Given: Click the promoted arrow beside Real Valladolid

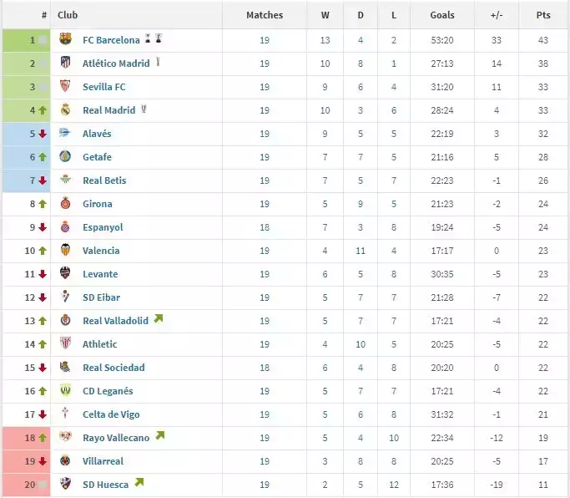Looking at the screenshot, I should 159,319.
